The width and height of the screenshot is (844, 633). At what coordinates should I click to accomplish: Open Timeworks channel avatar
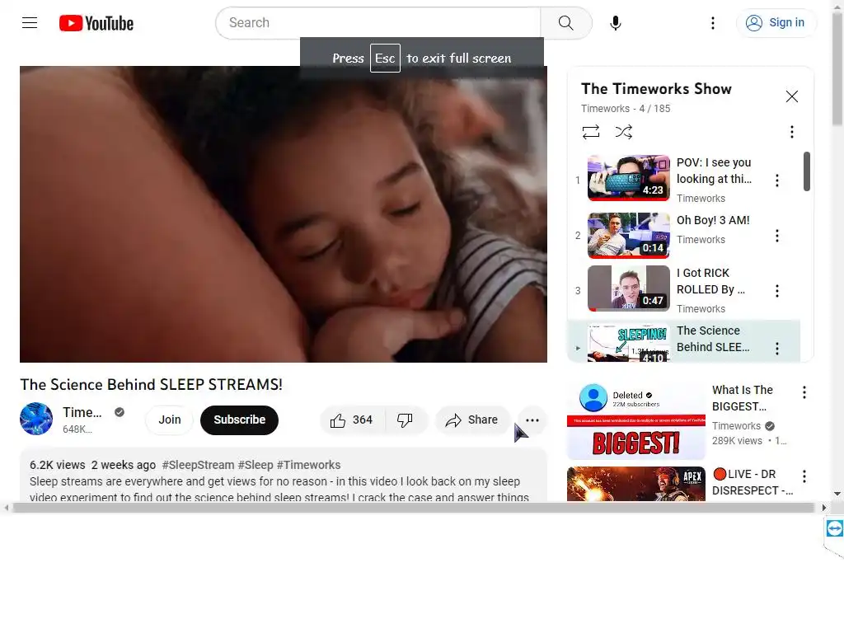(36, 419)
